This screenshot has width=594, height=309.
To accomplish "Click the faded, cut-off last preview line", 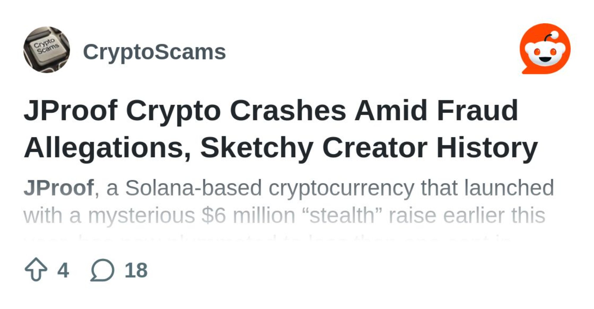I will (x=267, y=239).
